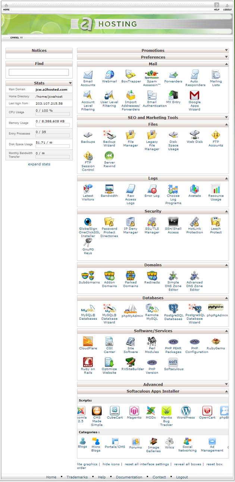This screenshot has width=235, height=482.
Task: Click the Memory Usage bar
Action: (53, 125)
